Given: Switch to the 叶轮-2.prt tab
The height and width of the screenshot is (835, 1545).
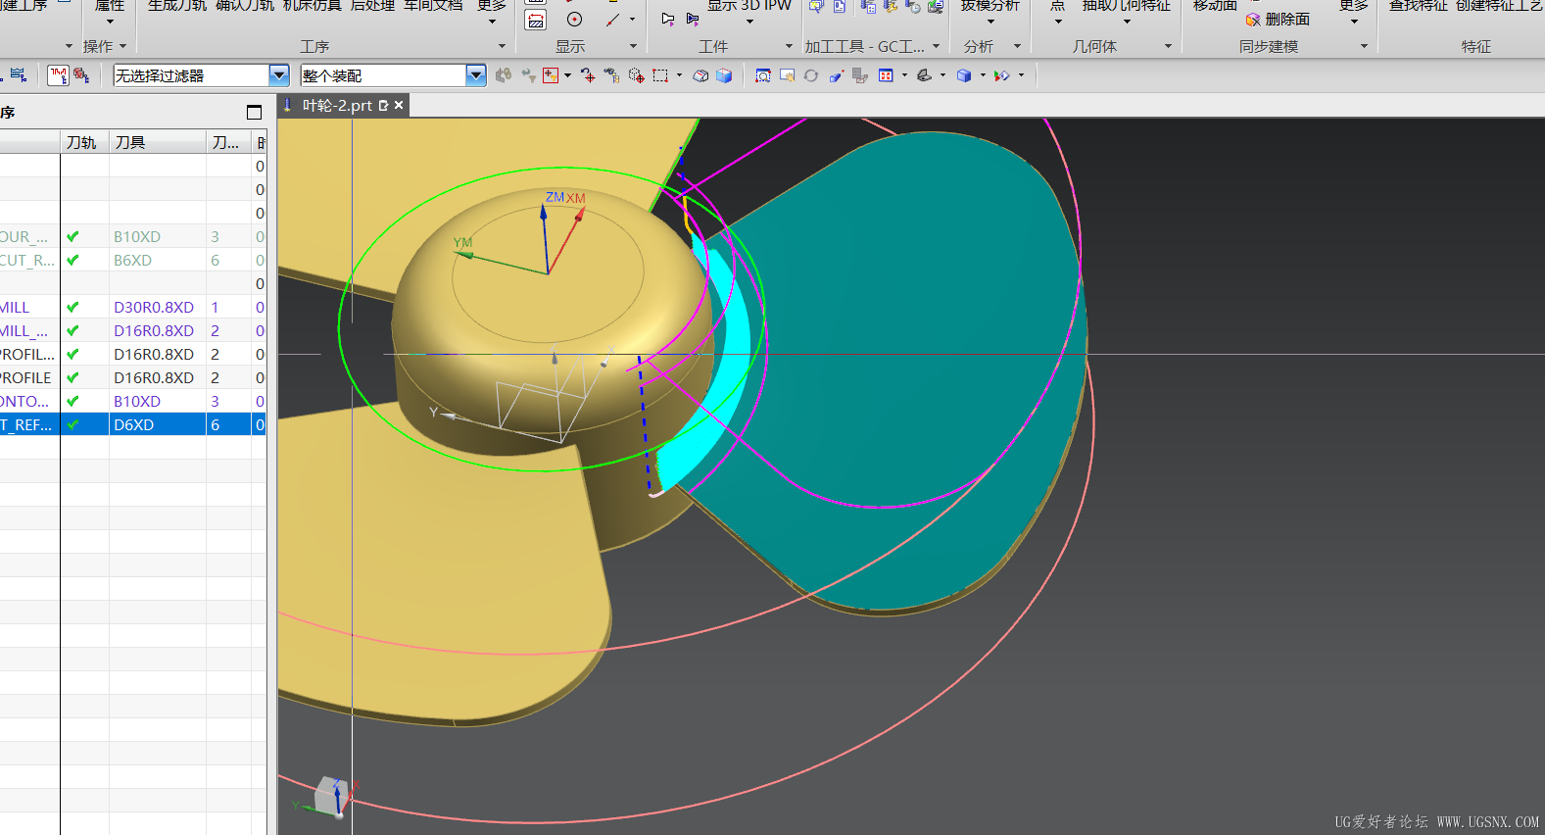Looking at the screenshot, I should (337, 105).
